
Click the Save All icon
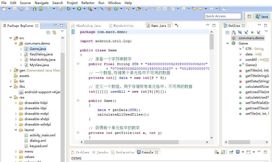[21, 8]
